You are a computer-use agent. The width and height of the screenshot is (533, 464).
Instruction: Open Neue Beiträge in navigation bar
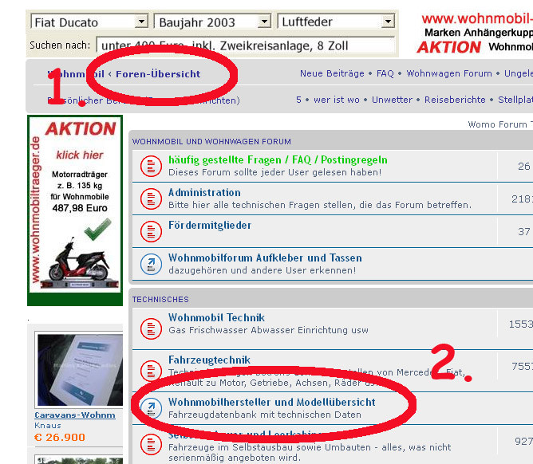click(332, 73)
